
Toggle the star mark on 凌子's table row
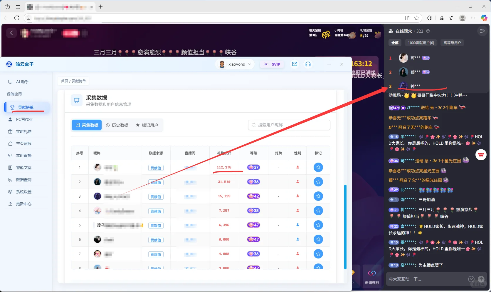[318, 225]
